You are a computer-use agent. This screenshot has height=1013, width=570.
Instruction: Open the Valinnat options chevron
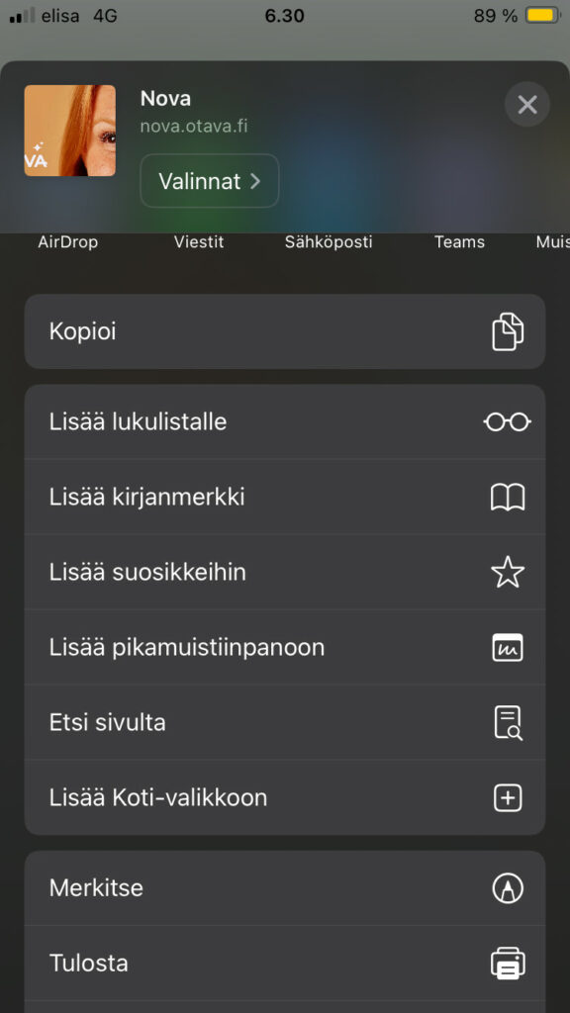pyautogui.click(x=210, y=181)
